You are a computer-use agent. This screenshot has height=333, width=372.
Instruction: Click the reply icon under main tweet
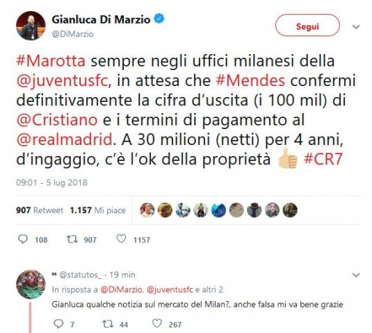pos(23,239)
